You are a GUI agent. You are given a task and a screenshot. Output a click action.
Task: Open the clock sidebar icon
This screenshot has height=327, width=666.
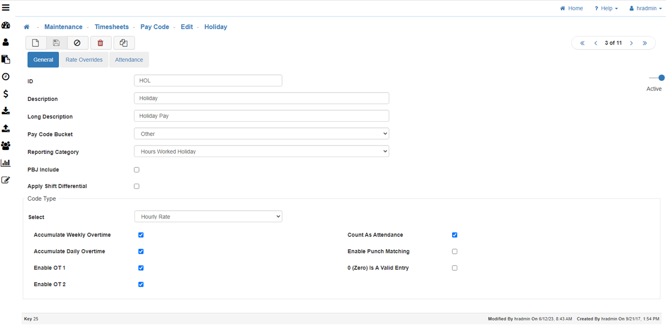[6, 77]
